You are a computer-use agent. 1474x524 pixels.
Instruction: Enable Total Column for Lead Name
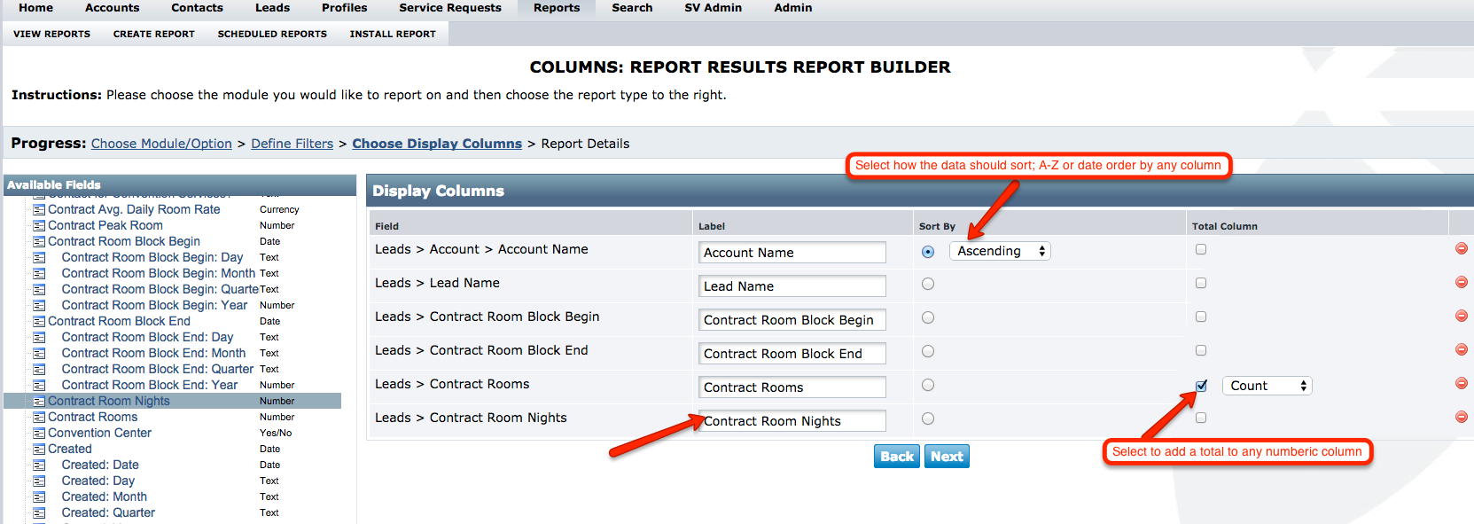1201,283
